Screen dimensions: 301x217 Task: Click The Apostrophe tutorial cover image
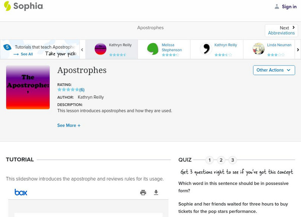coord(28,87)
